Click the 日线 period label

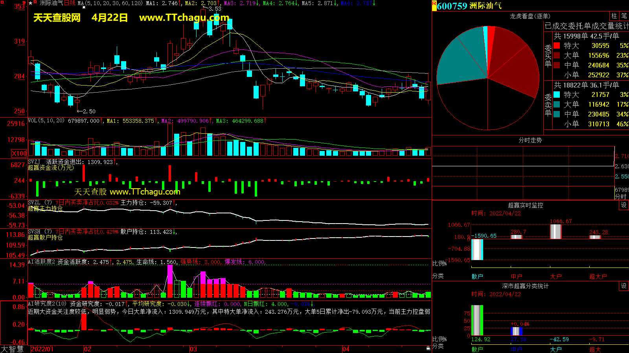(x=70, y=3)
